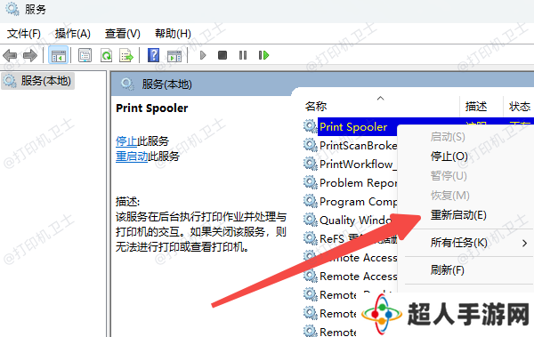Select 停止(O) in the context menu

tap(449, 156)
